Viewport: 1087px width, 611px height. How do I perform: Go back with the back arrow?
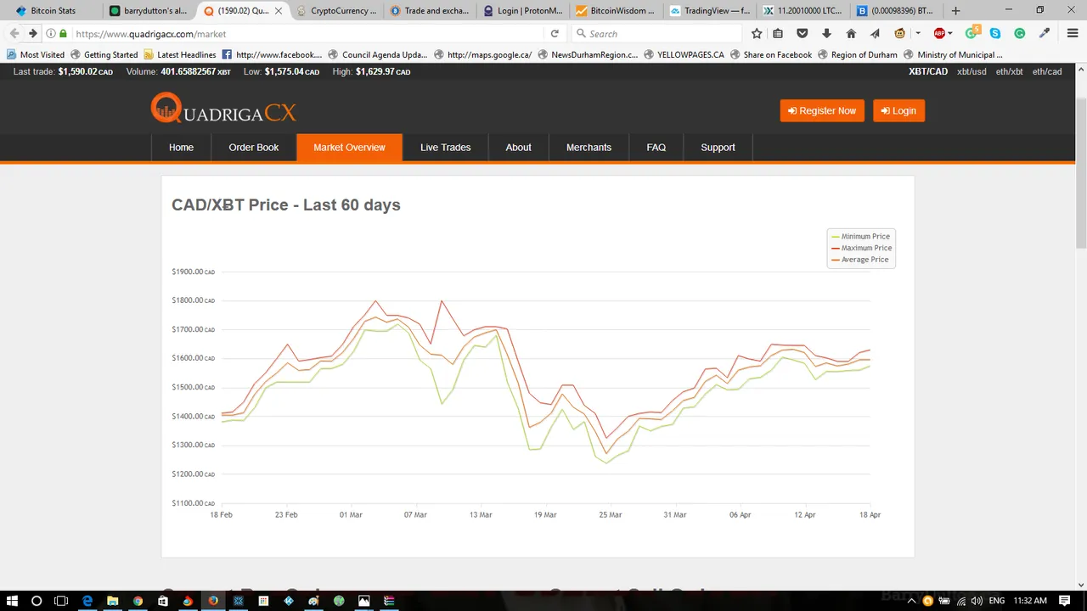14,34
